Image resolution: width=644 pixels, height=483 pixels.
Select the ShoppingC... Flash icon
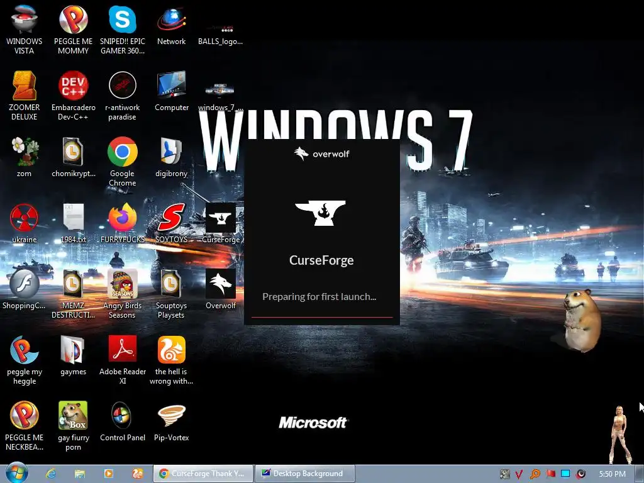(25, 289)
